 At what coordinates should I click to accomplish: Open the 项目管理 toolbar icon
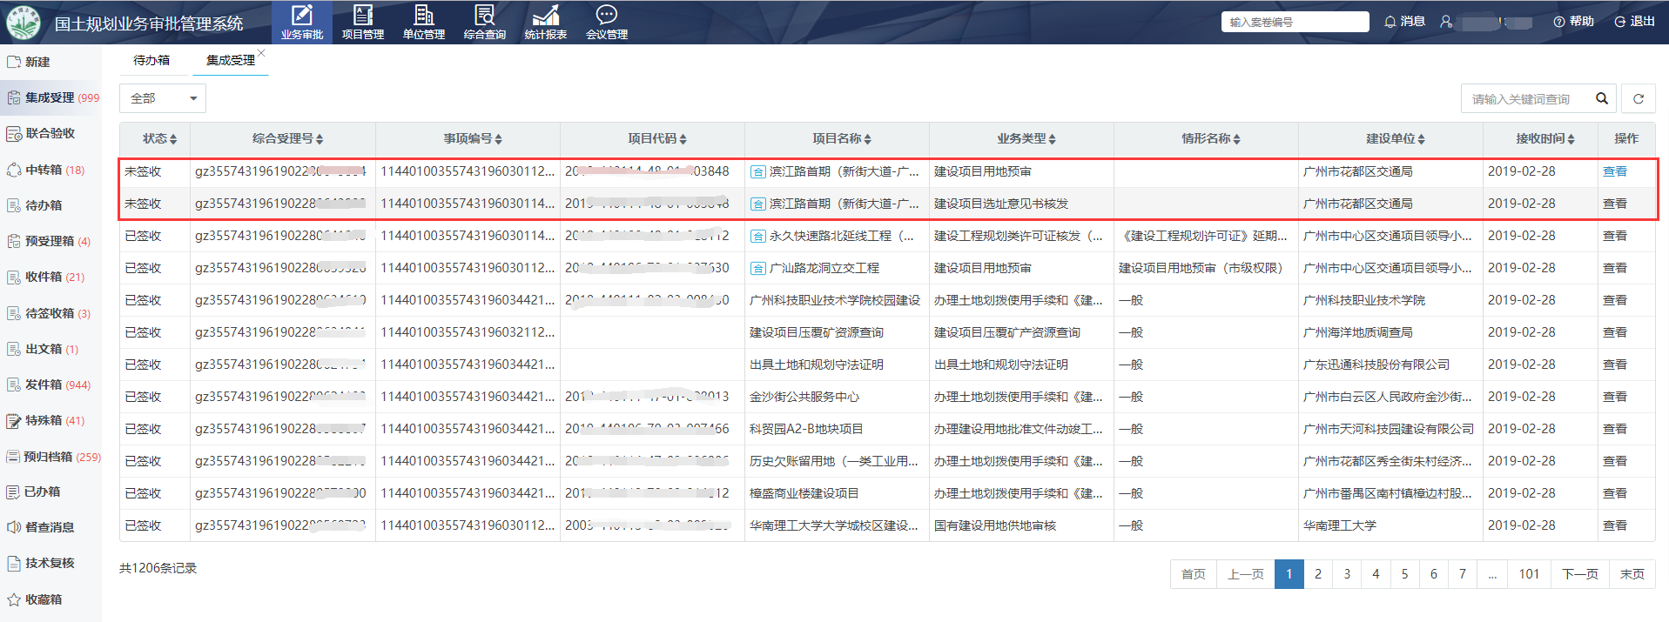362,16
